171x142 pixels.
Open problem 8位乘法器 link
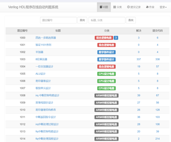click(x=41, y=59)
